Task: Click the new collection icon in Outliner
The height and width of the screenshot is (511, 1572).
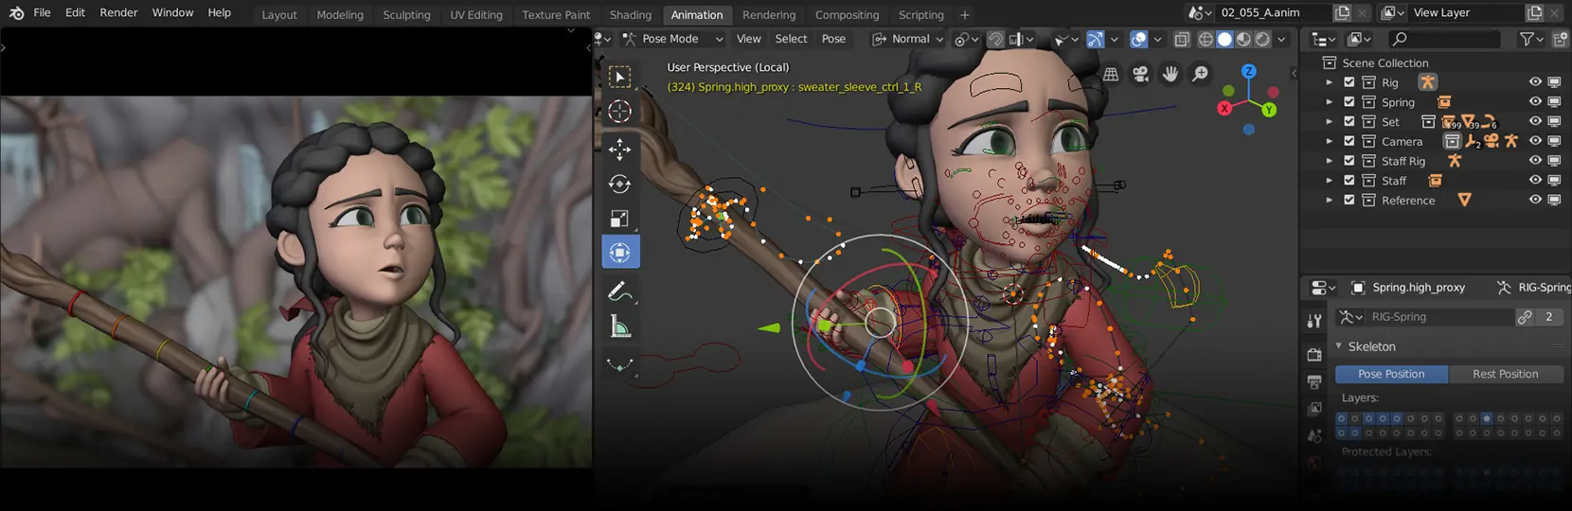Action: coord(1561,39)
